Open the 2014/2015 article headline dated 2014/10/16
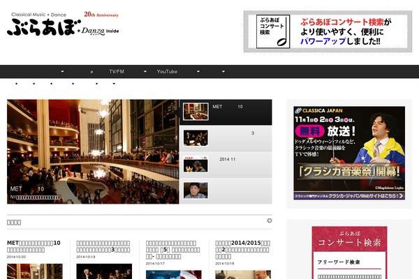 click(242, 250)
